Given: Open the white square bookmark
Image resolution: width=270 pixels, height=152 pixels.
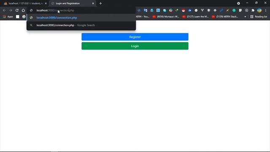Looking at the screenshot, I should tap(18, 17).
